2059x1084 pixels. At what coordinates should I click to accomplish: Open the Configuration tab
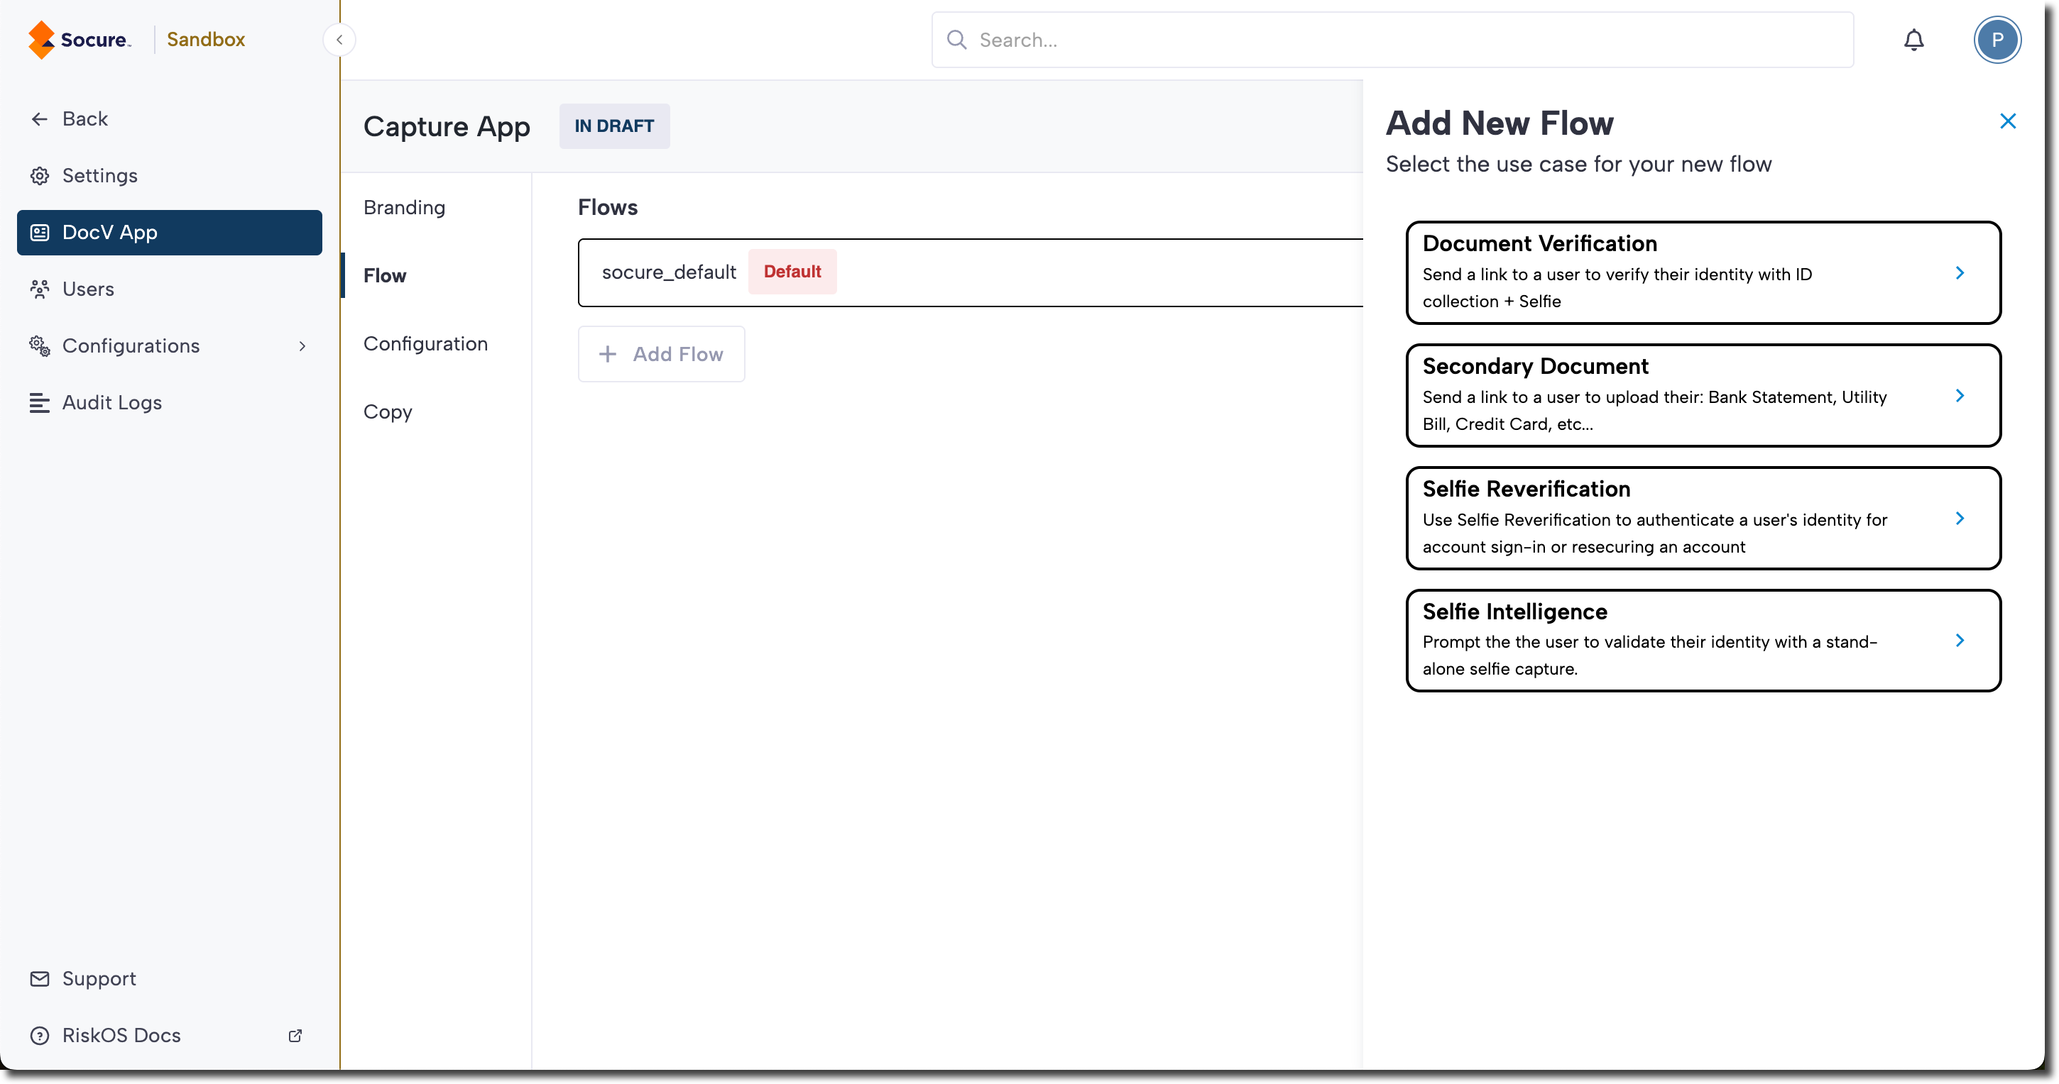coord(425,344)
